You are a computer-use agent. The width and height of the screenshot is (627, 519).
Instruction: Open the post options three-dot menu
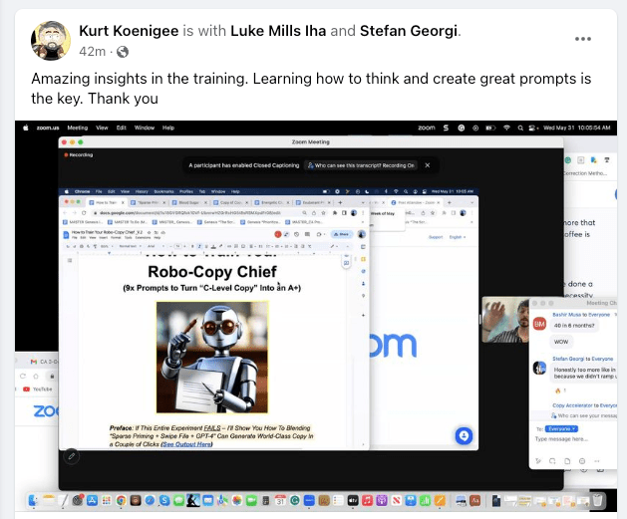coord(583,40)
